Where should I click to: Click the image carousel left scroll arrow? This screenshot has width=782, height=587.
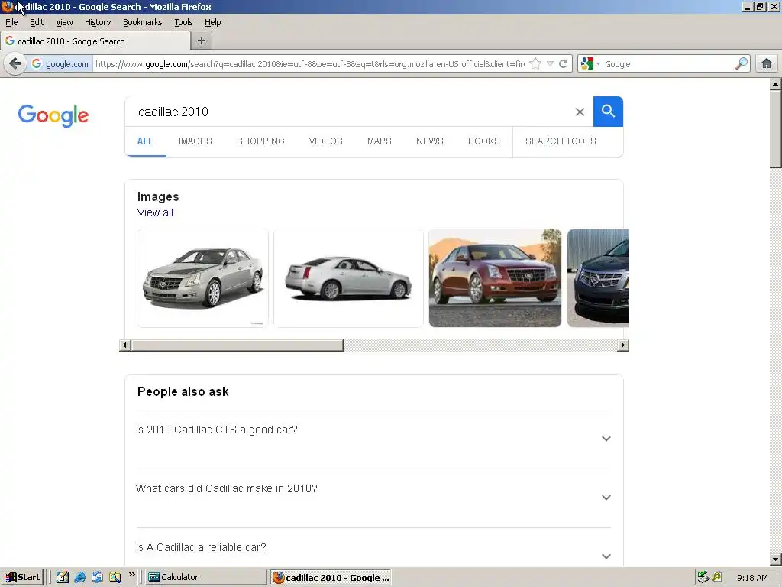click(125, 345)
